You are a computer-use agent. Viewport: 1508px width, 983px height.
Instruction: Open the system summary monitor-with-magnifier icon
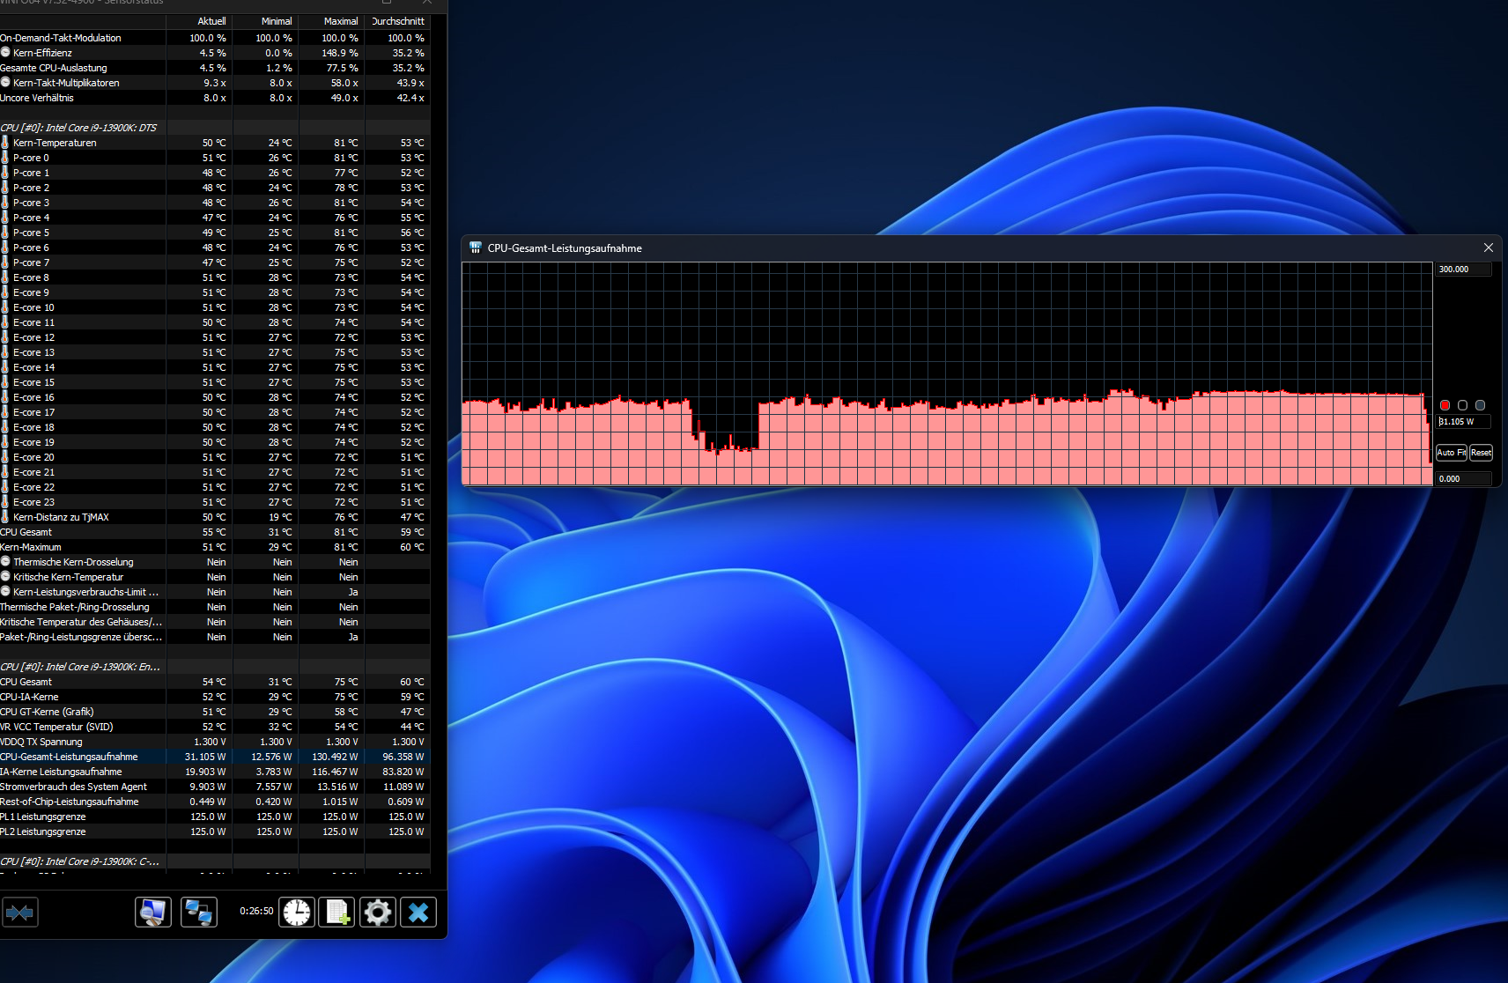point(153,913)
